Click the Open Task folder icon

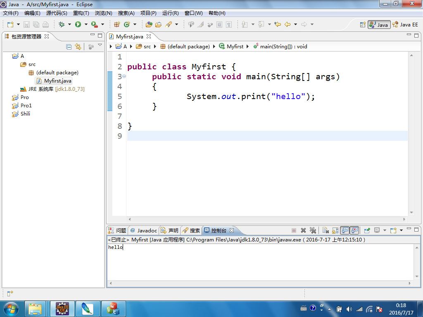(x=158, y=24)
